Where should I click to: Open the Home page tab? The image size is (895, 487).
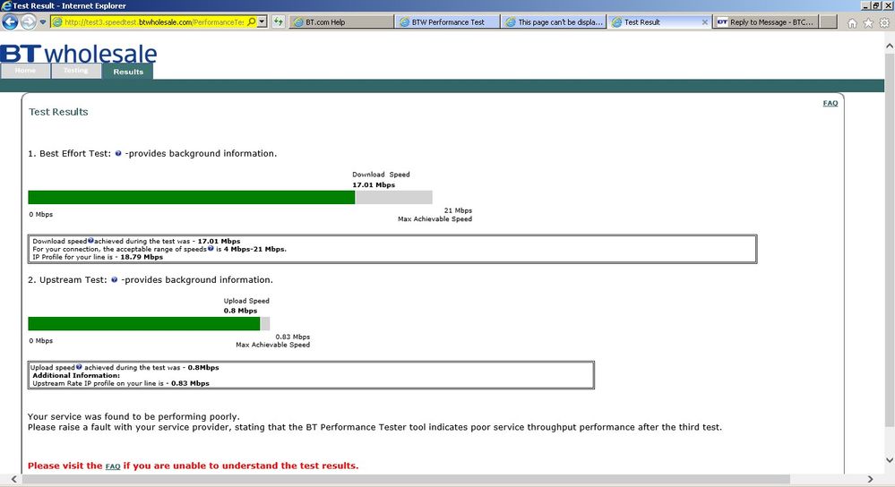pos(25,71)
